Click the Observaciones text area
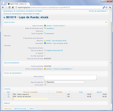 pyautogui.click(x=70, y=77)
